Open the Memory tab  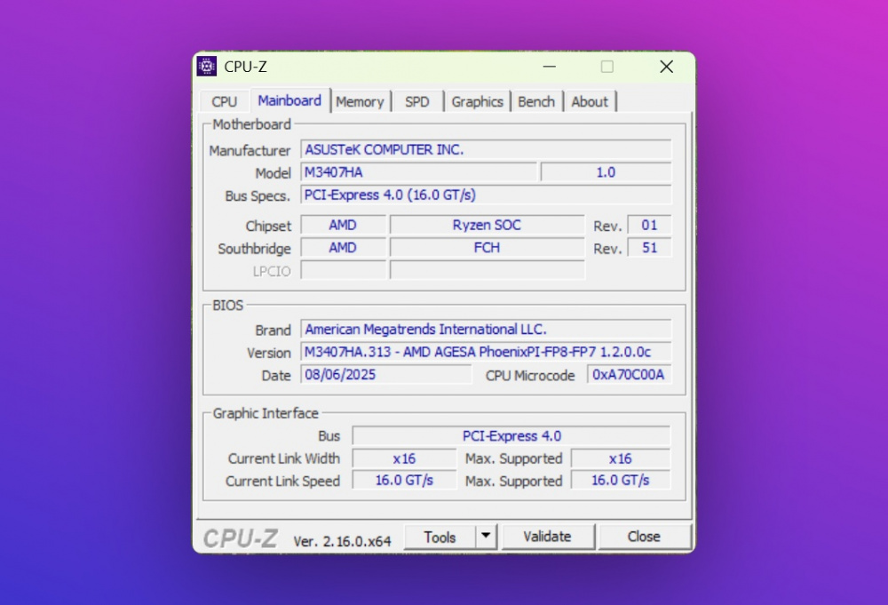[x=361, y=102]
